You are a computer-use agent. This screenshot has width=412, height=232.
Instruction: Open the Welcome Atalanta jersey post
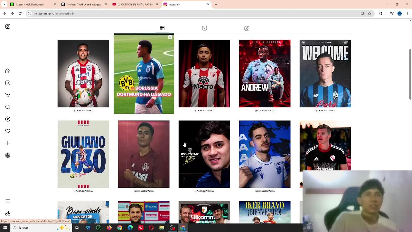click(325, 73)
